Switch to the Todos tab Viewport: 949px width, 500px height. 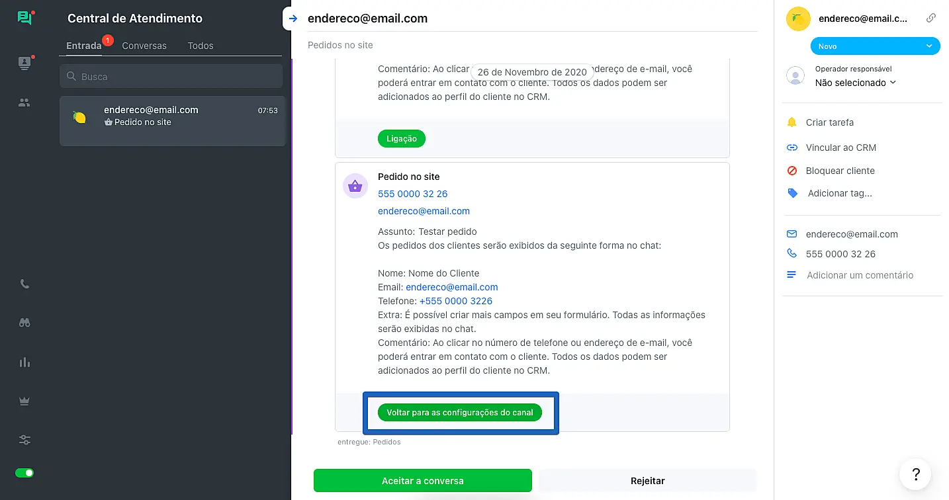click(x=201, y=46)
